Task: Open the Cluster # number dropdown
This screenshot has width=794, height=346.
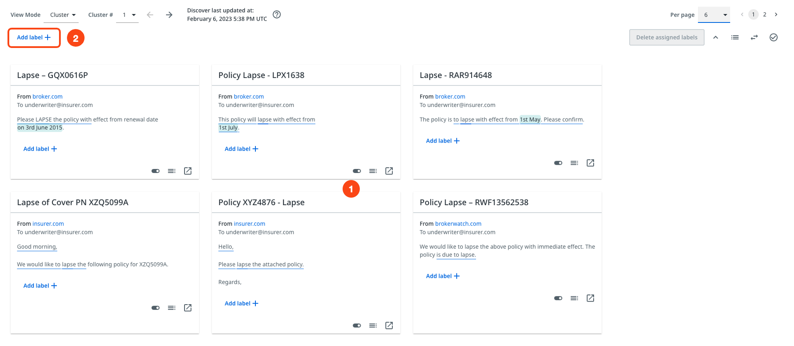Action: 128,15
